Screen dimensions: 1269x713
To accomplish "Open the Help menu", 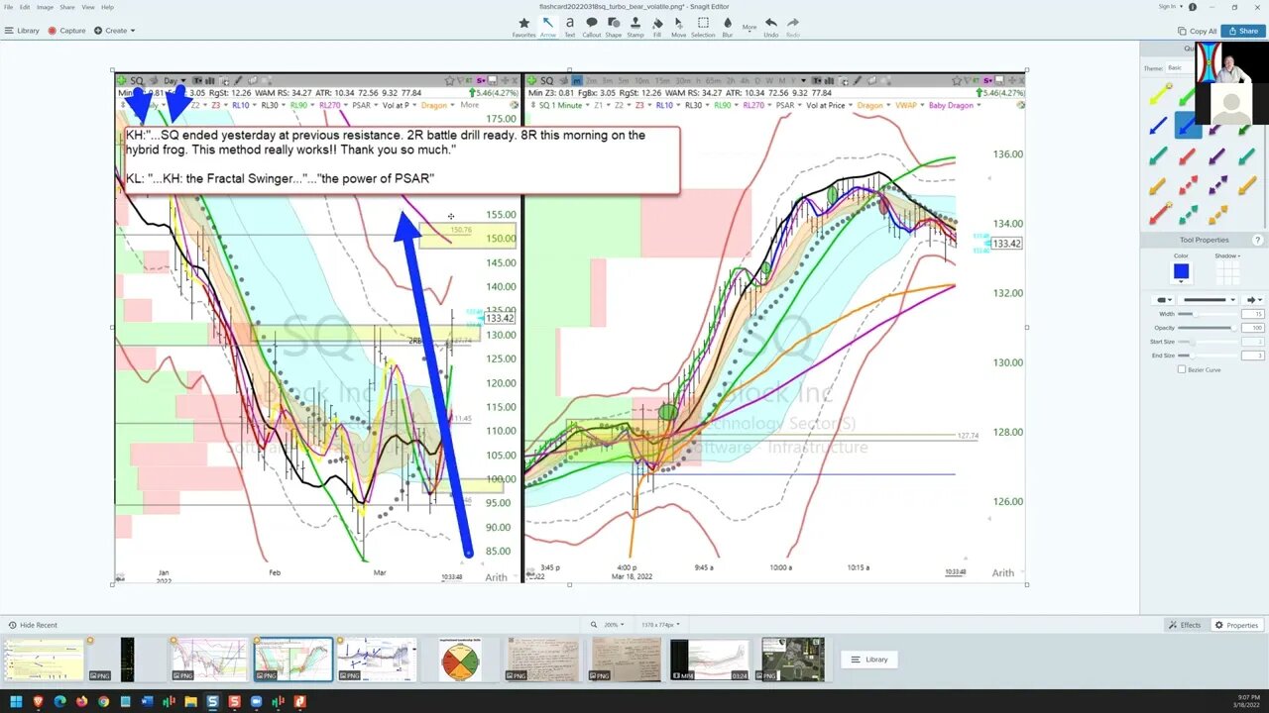I will (x=107, y=7).
